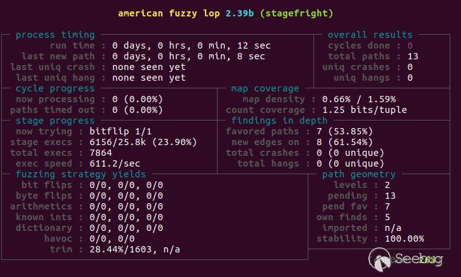Screen dimensions: 461x277
Task: Click the own finds value '5'
Action: click(x=387, y=217)
